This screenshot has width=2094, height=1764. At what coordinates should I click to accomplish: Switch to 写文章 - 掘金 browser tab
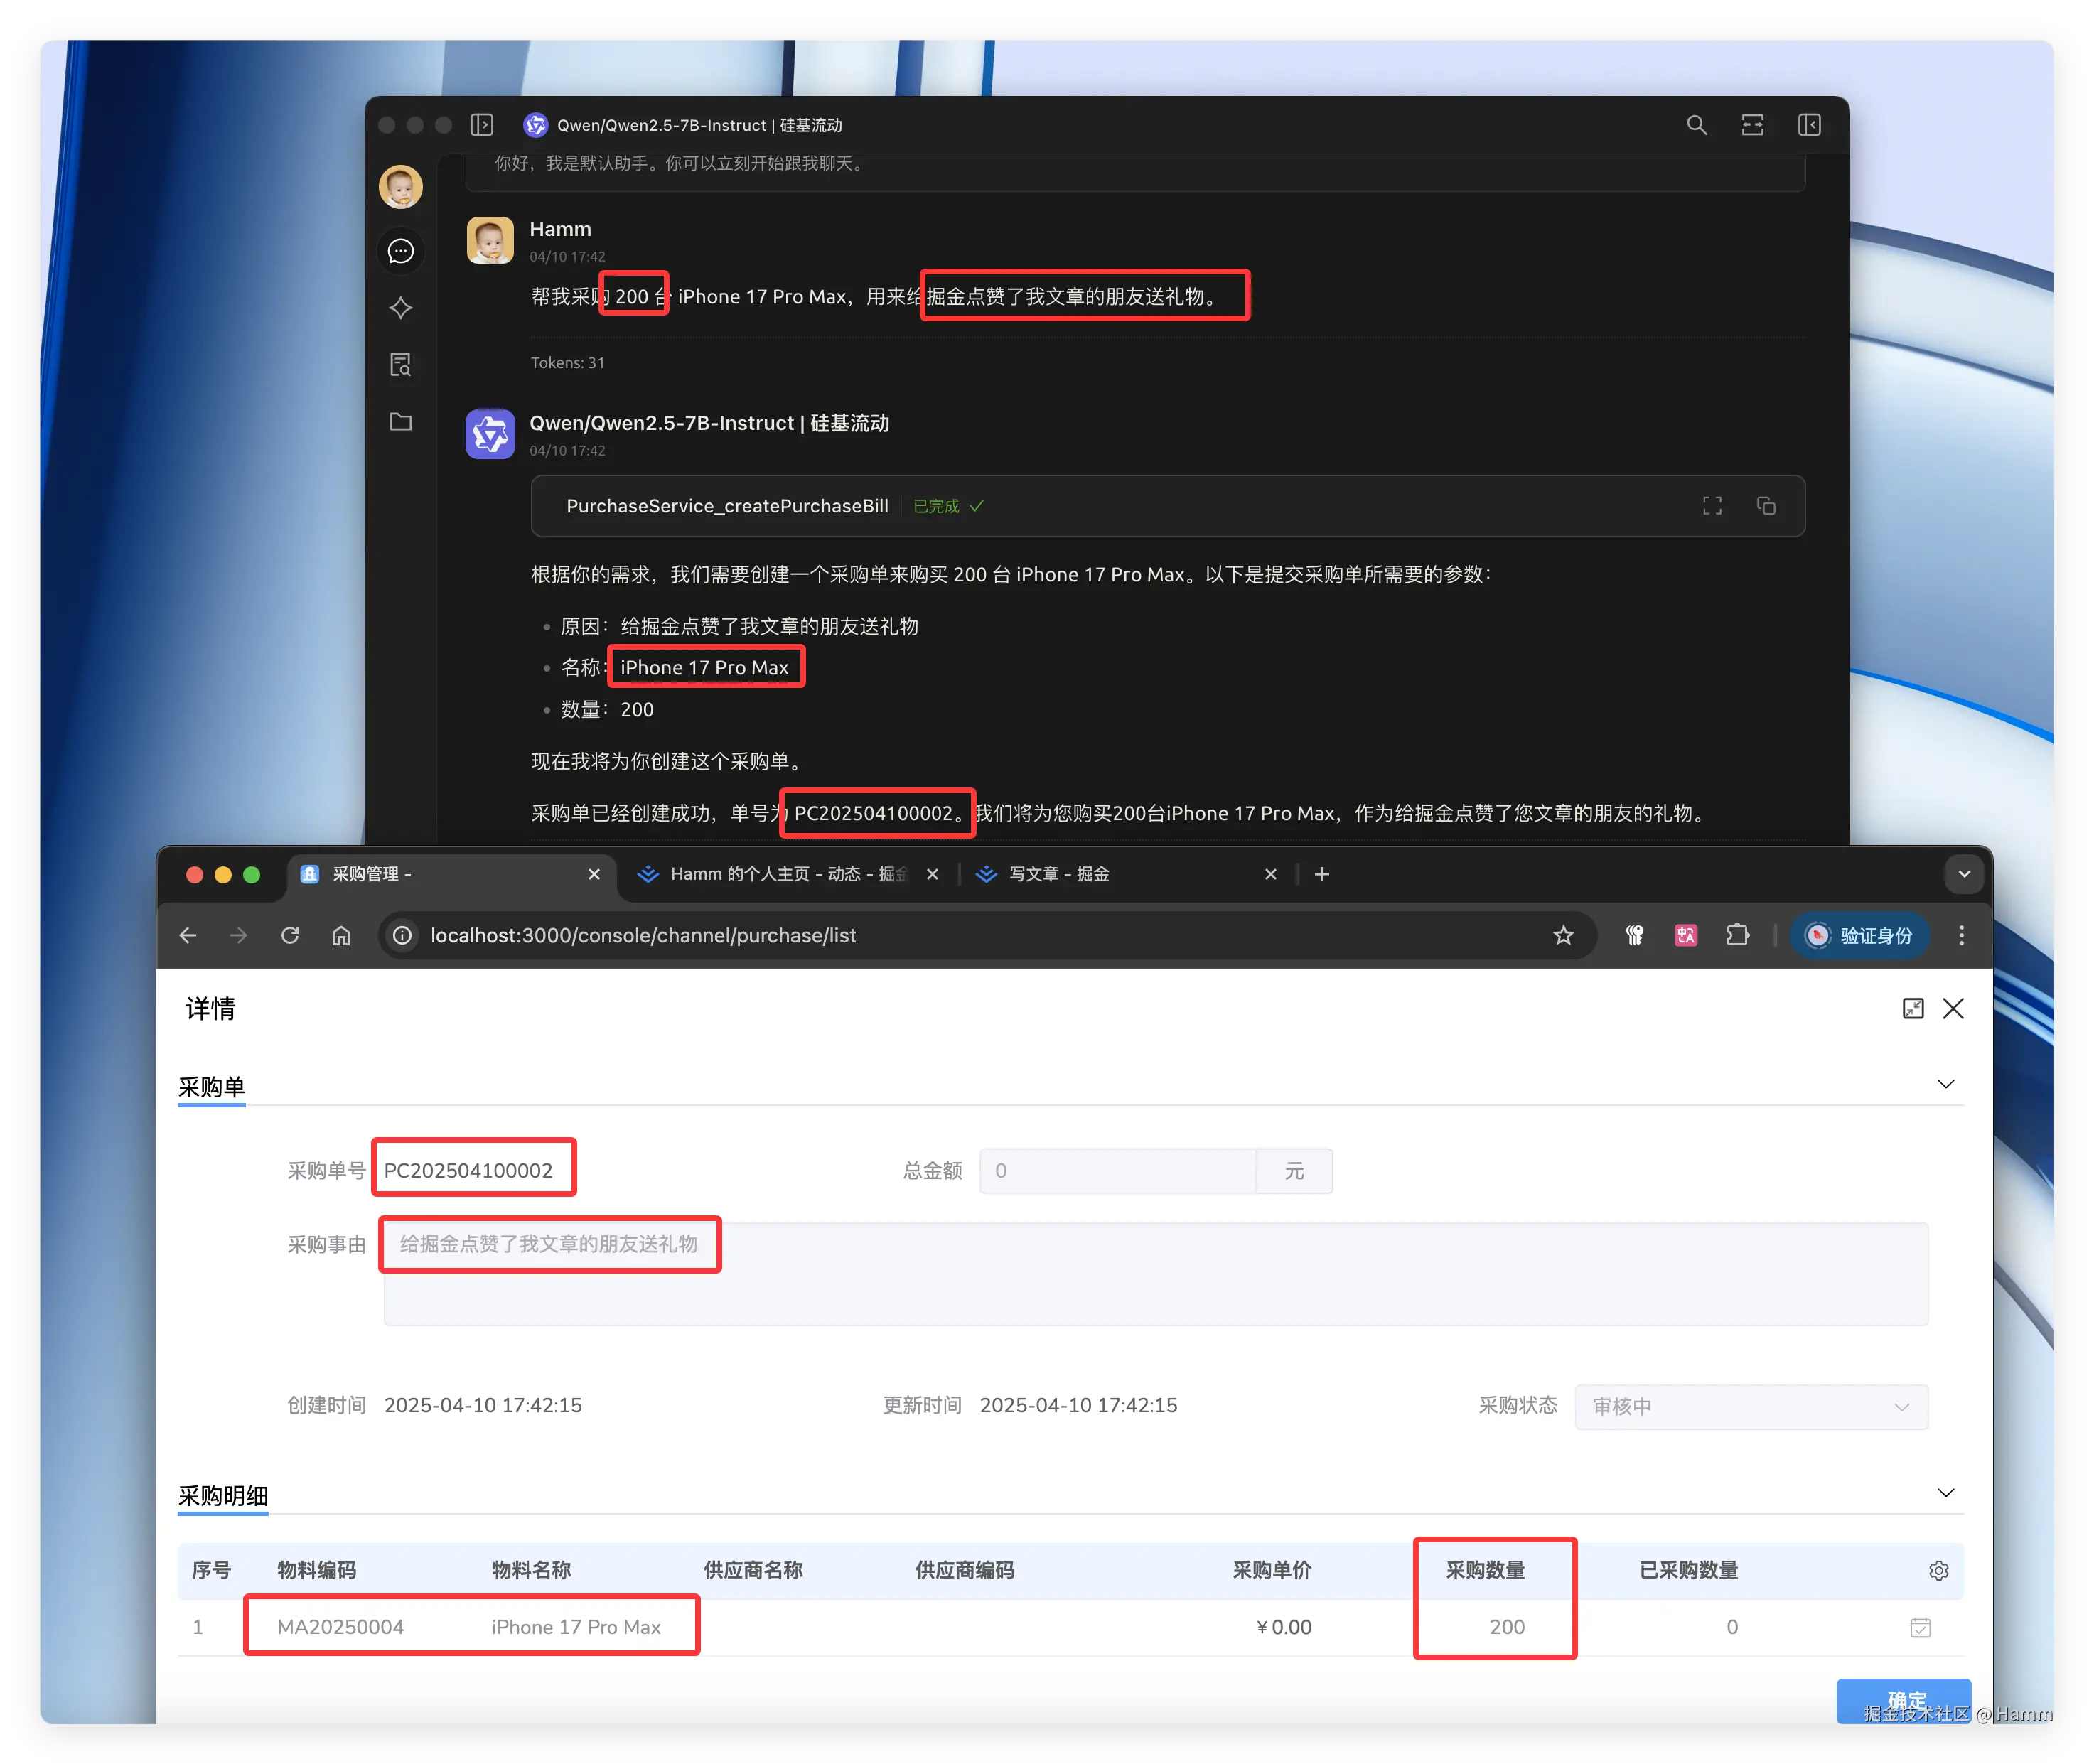(x=1058, y=874)
